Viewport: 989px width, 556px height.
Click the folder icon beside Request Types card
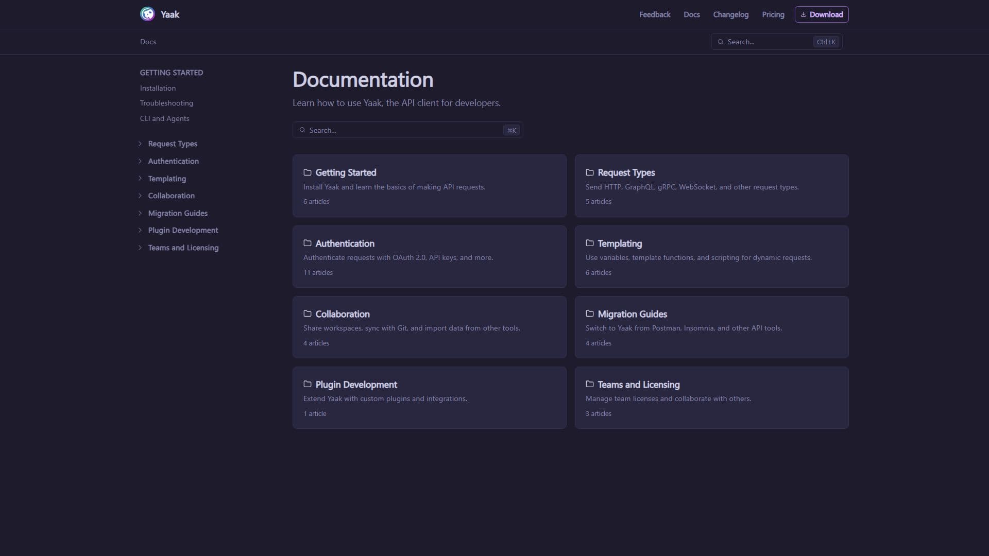point(590,172)
